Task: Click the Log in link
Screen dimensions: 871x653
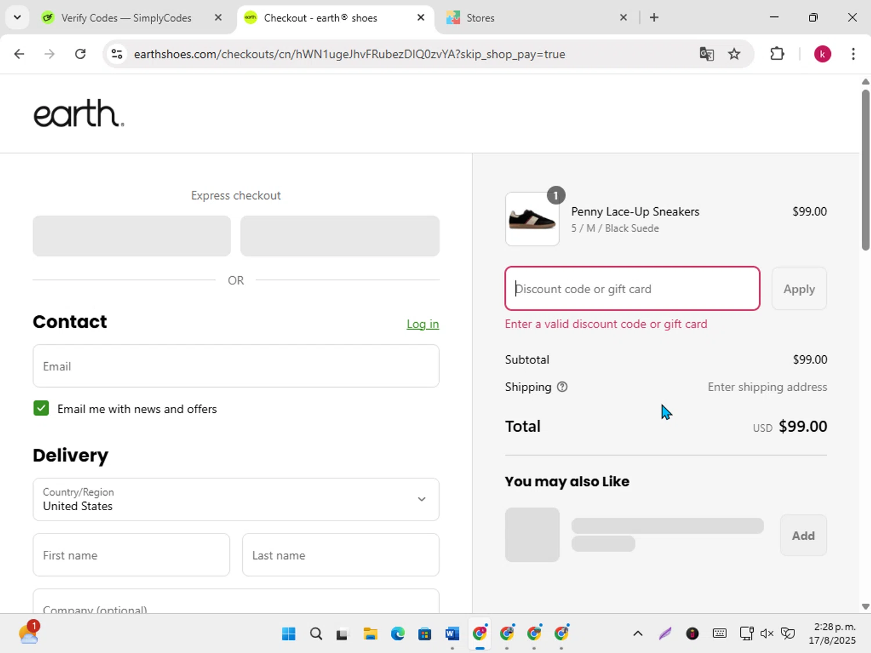Action: click(423, 324)
